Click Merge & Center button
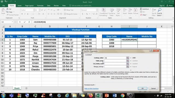This screenshot has width=175, height=98. click(x=71, y=14)
